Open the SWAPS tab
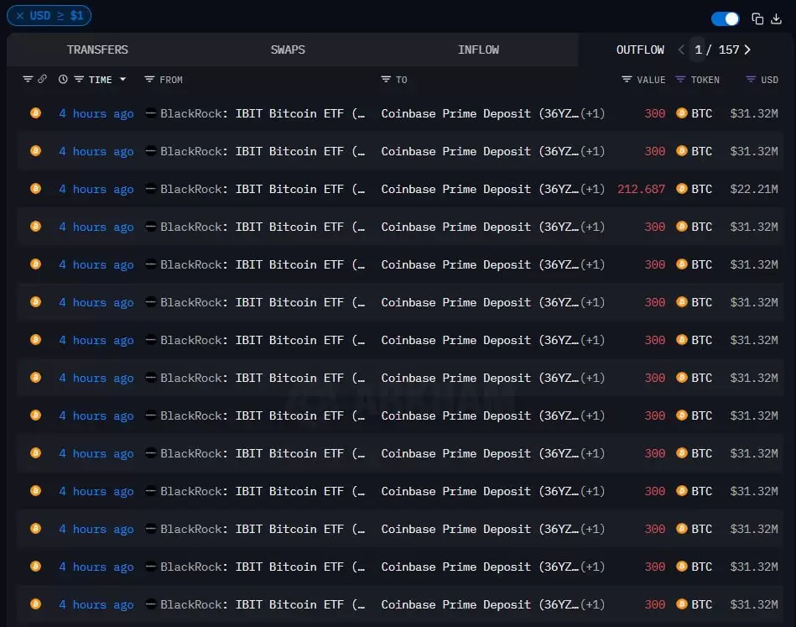796x627 pixels. [288, 50]
